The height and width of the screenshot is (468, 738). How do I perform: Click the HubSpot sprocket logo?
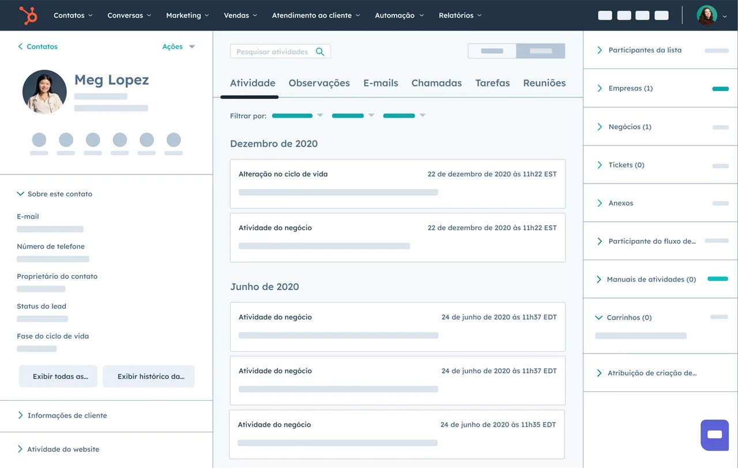[27, 15]
